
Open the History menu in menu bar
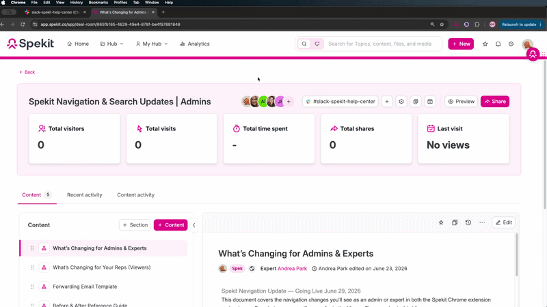click(77, 3)
